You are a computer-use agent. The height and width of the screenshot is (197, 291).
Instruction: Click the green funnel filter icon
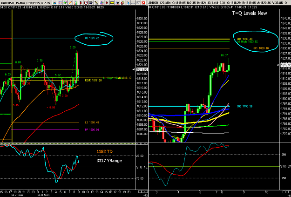click(65, 3)
